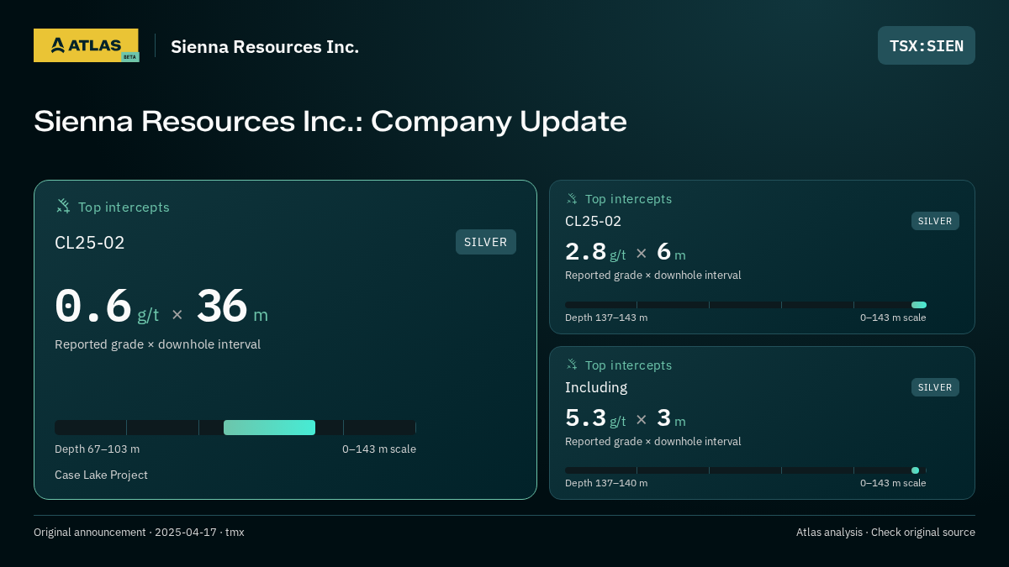Click the SILVER tag on the Including card
Image resolution: width=1009 pixels, height=567 pixels.
click(x=935, y=387)
